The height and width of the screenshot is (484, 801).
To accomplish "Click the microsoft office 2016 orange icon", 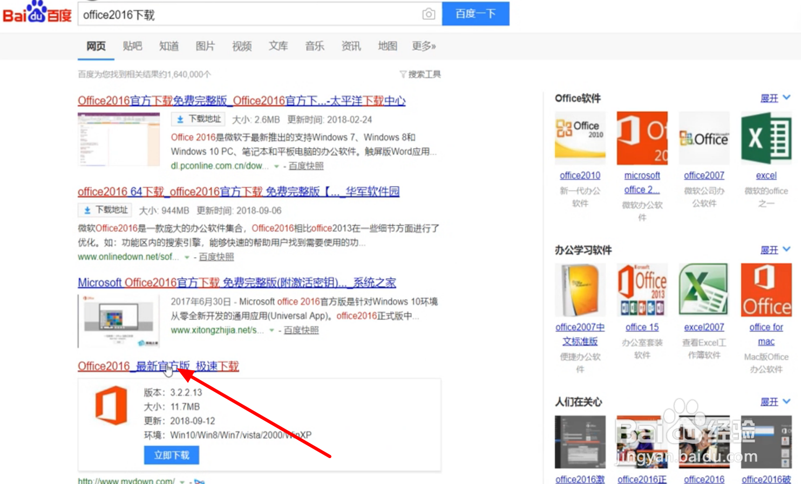I will point(642,138).
